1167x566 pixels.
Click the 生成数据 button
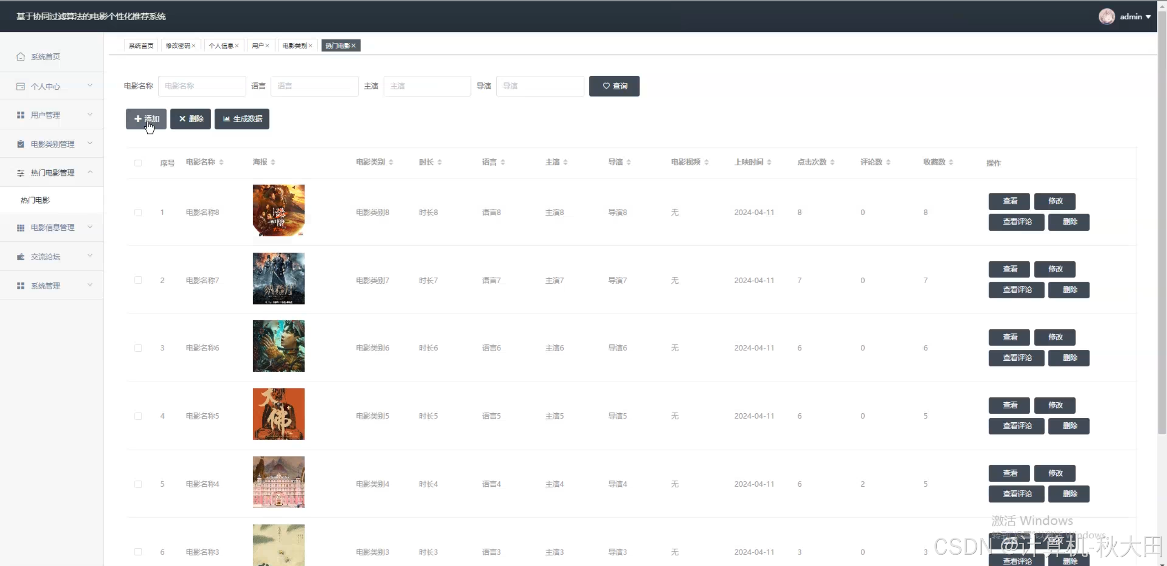242,119
